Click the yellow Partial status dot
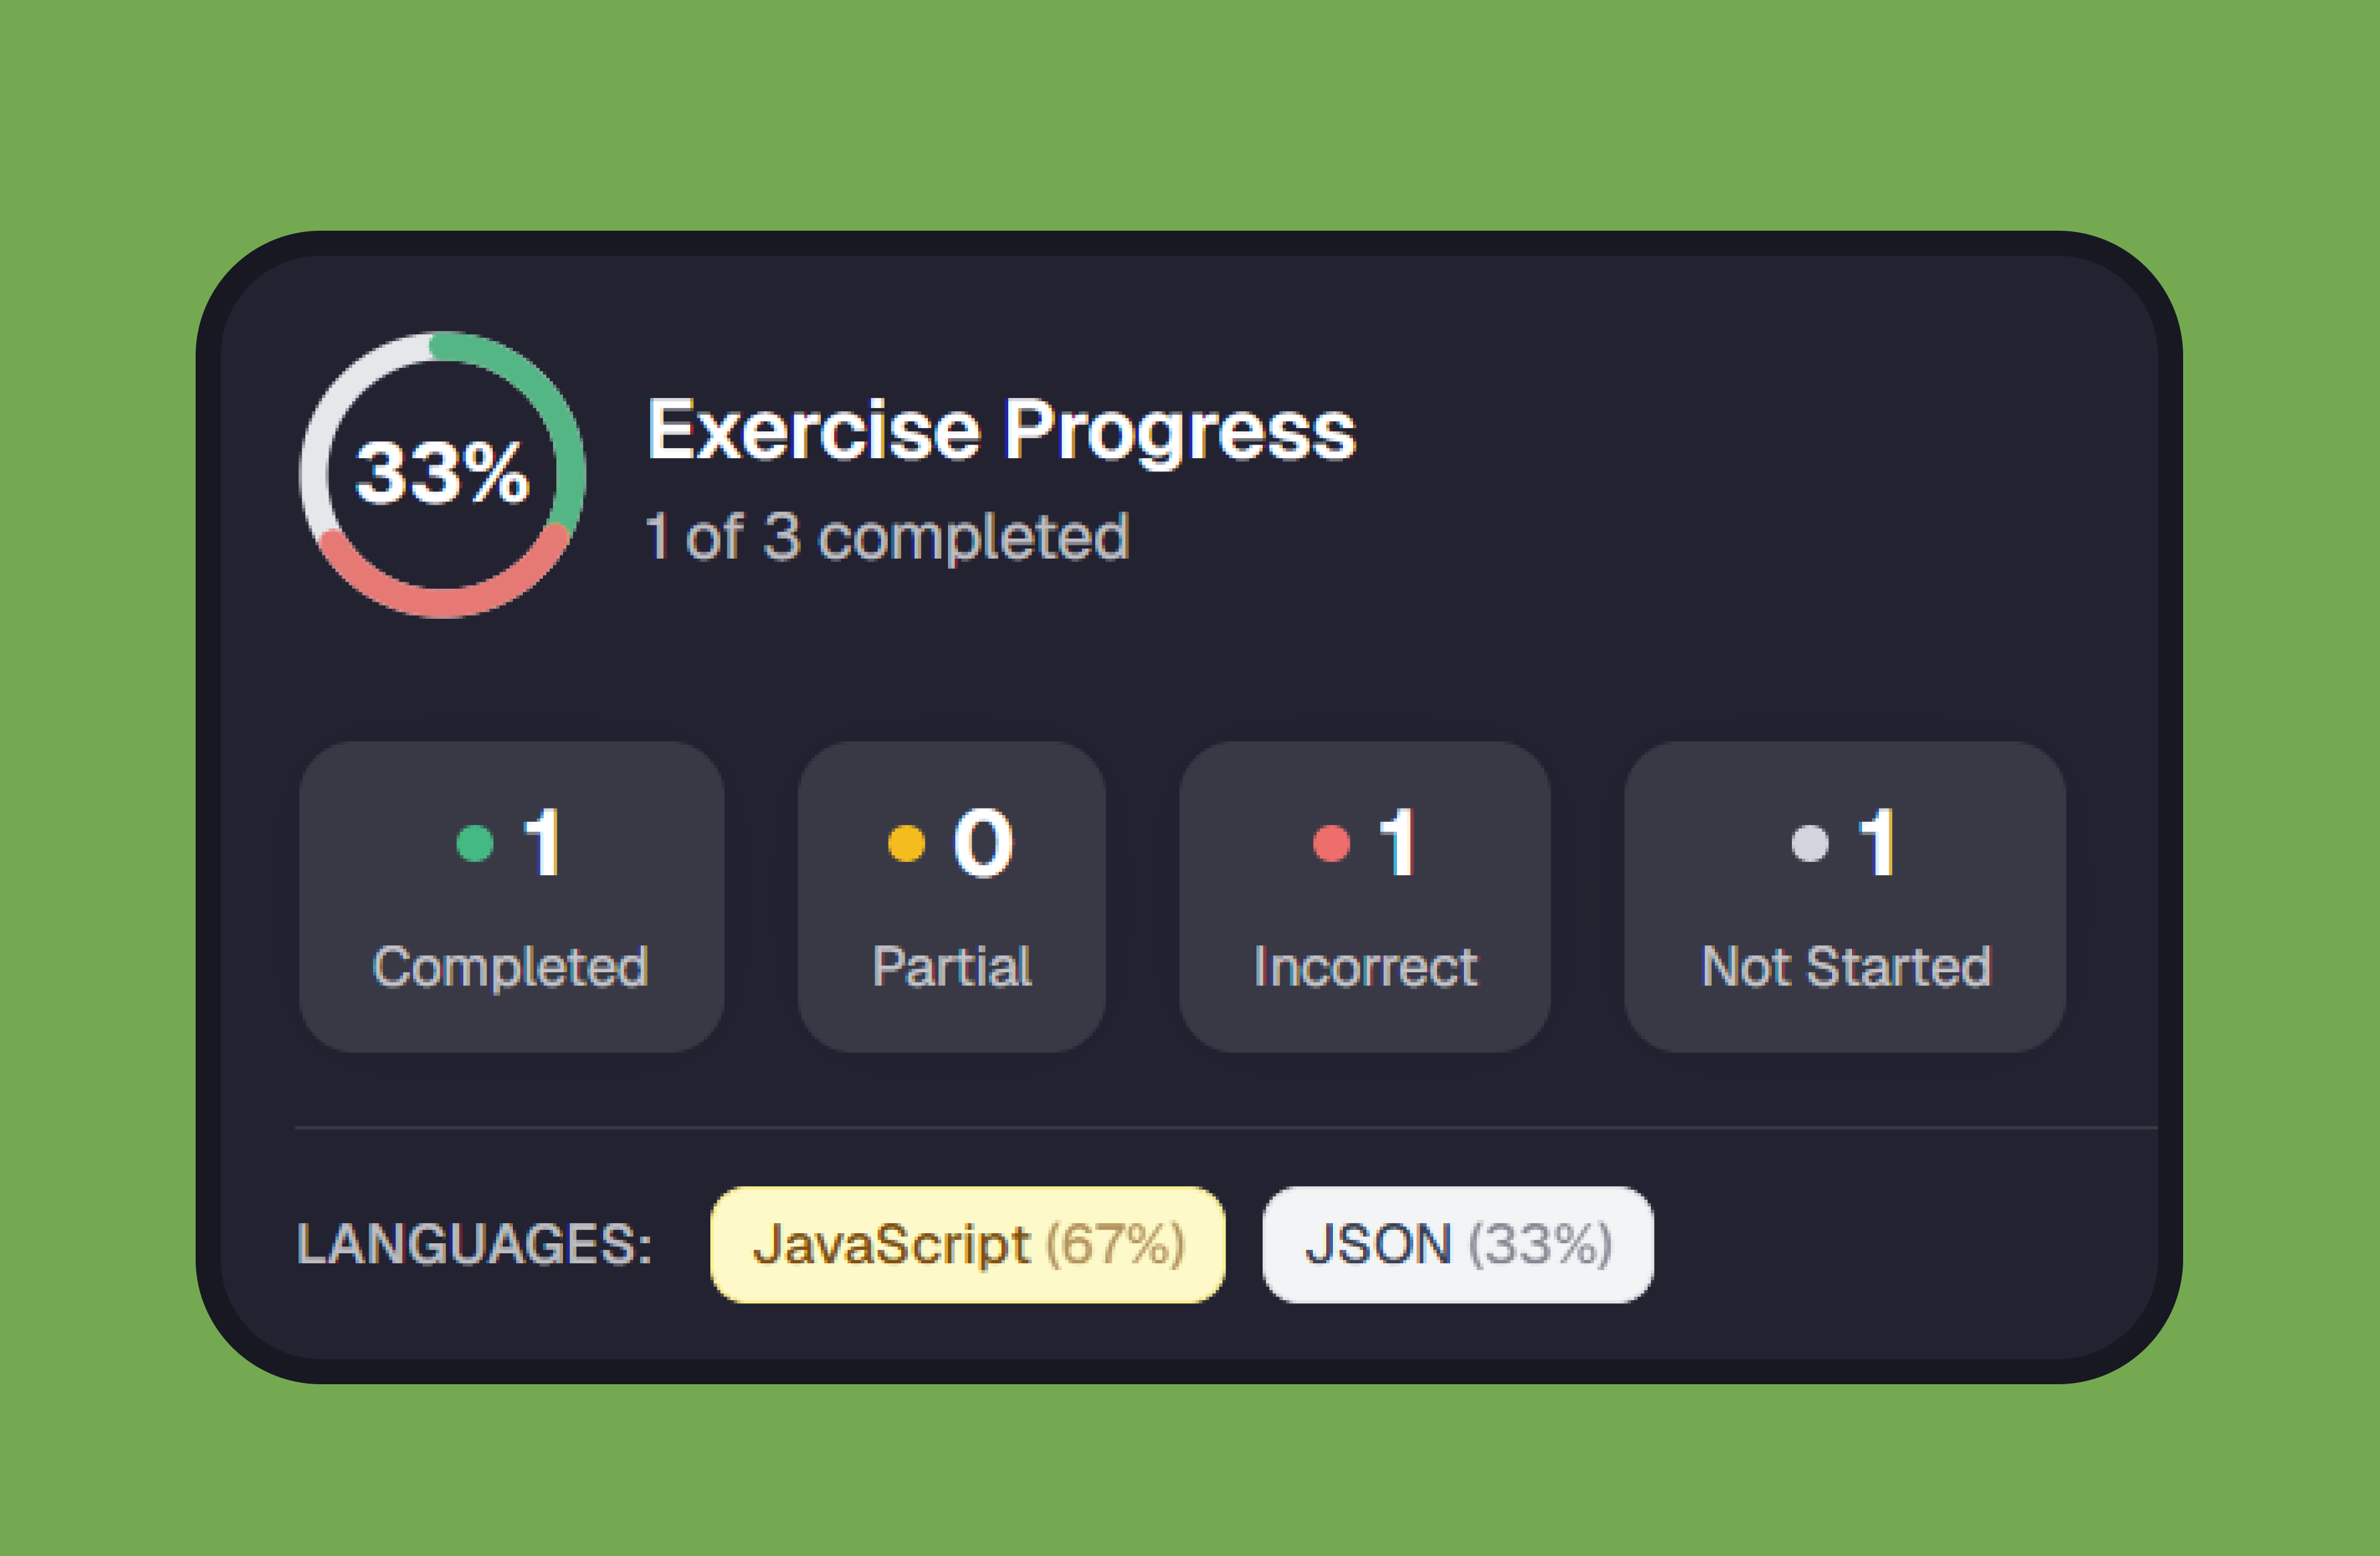Viewport: 2380px width, 1556px height. [906, 842]
